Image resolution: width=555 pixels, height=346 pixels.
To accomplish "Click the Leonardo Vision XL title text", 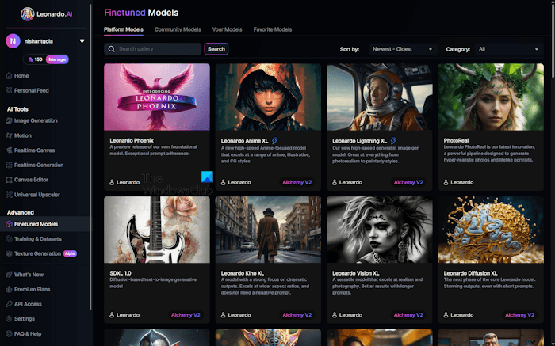I will tap(356, 273).
